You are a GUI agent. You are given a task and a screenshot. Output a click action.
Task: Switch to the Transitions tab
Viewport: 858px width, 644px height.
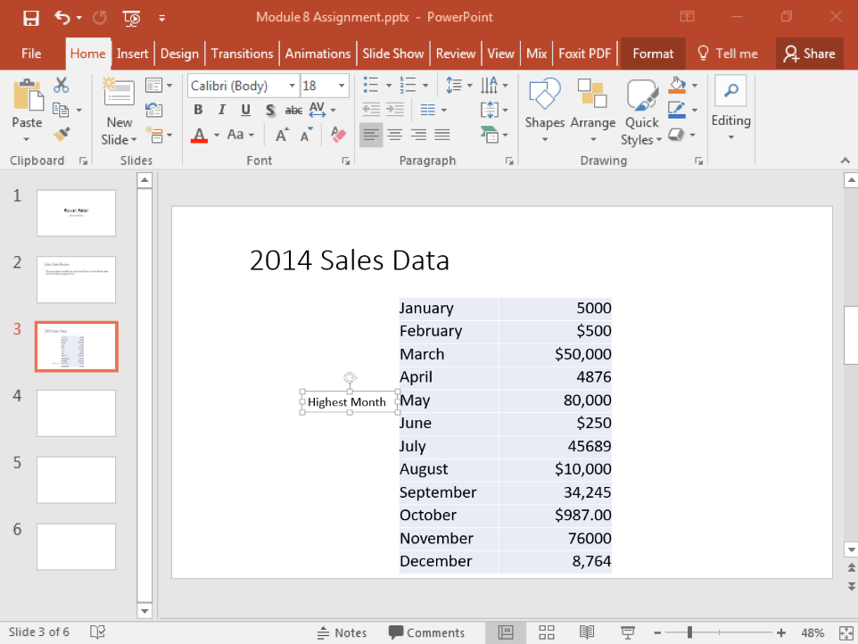click(x=242, y=54)
